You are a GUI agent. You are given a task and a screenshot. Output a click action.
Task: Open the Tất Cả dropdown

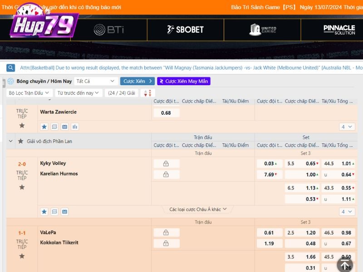pos(95,81)
